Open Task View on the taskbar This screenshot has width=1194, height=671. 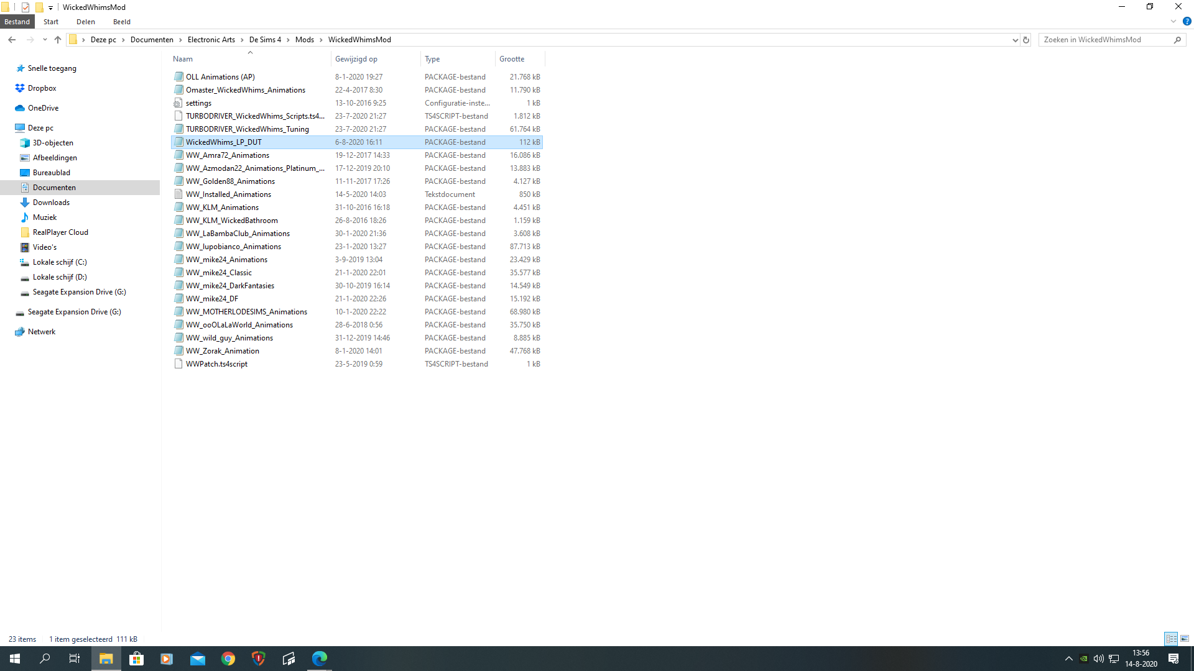tap(75, 659)
